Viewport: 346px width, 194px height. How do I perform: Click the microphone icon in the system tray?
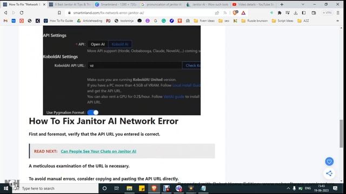[x=294, y=189]
